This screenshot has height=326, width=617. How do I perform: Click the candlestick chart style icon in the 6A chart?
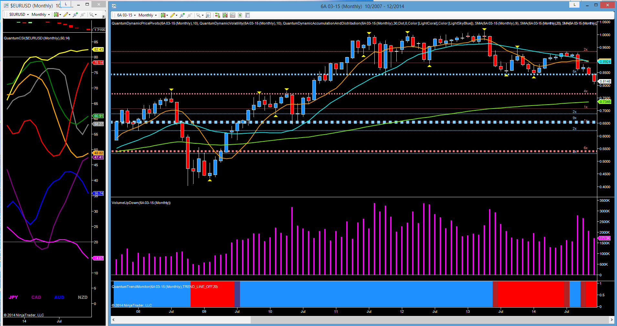[x=163, y=15]
